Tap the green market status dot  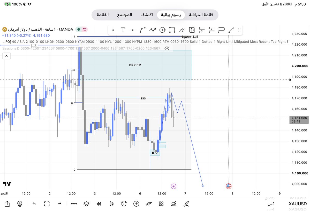79,30
